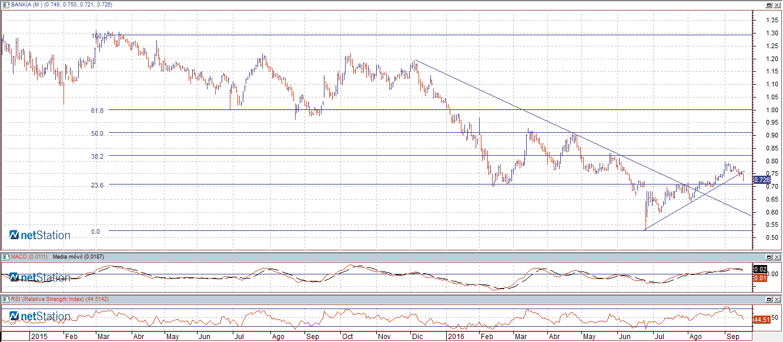Select the Fibonacci 50.0 level label

pos(98,133)
